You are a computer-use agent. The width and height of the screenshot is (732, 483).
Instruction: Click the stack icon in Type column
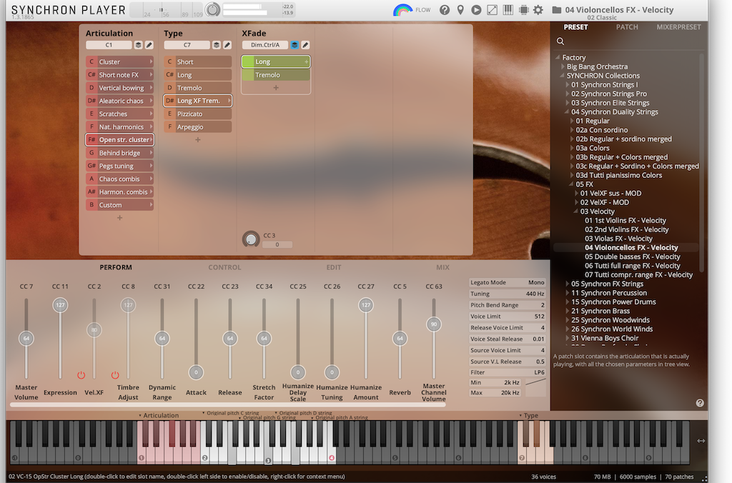click(216, 45)
